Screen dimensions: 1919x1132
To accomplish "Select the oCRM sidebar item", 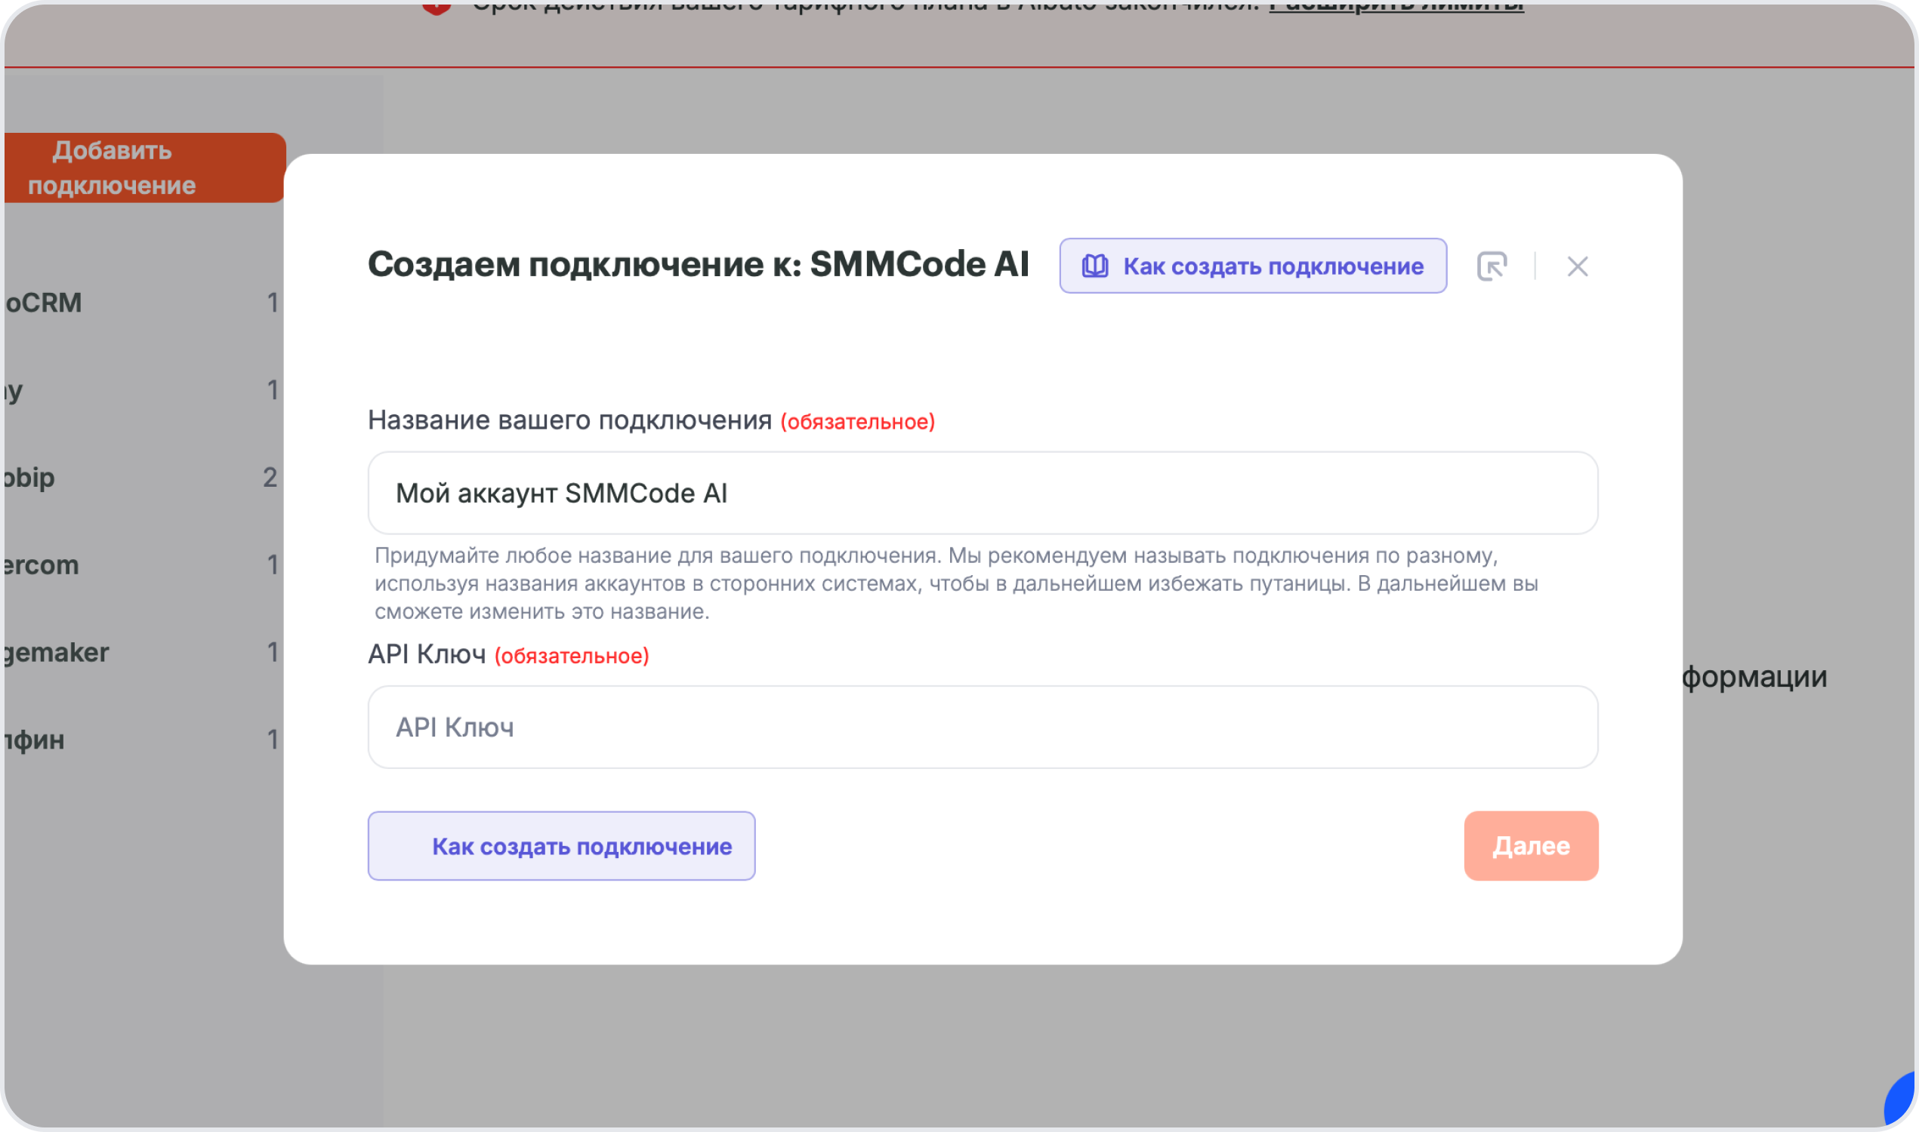I will (x=141, y=303).
